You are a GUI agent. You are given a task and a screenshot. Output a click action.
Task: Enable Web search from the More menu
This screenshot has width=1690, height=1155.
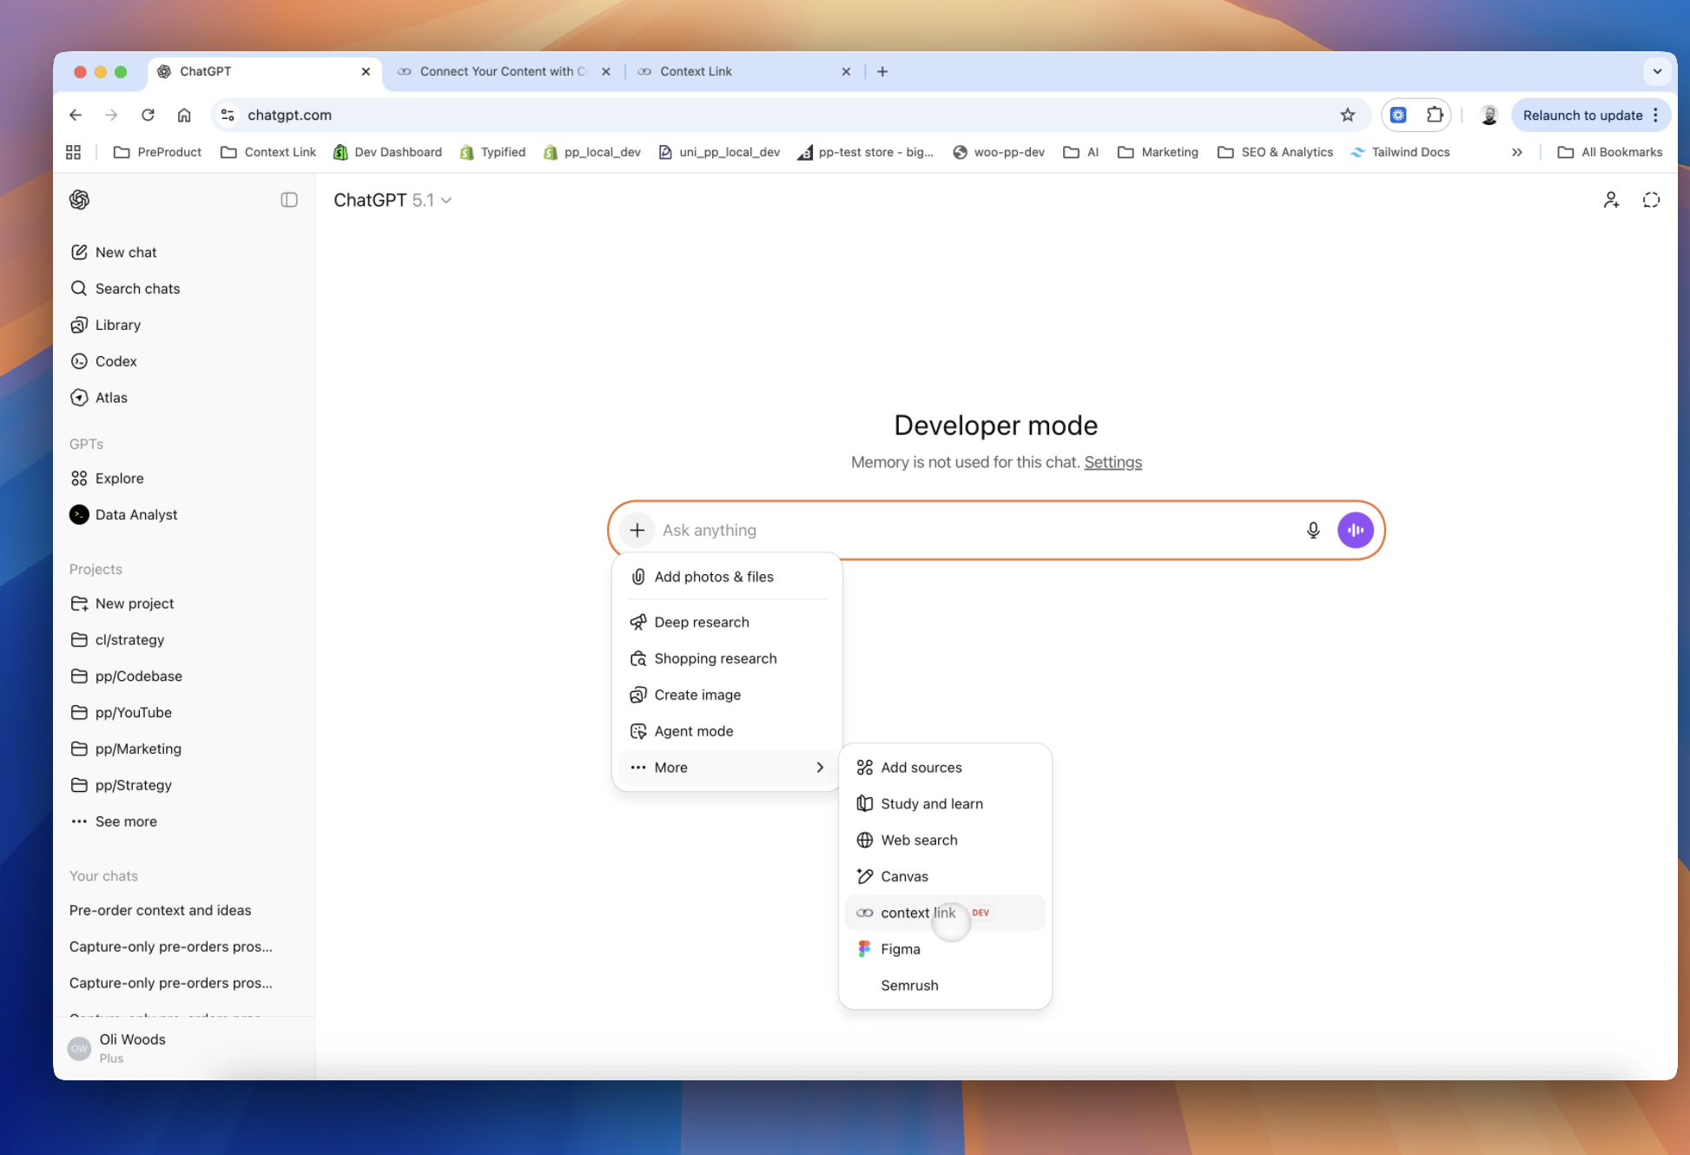(x=919, y=840)
